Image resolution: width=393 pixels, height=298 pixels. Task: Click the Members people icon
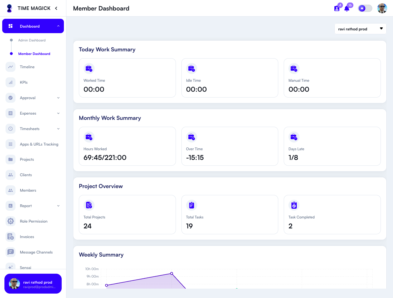coord(11,190)
